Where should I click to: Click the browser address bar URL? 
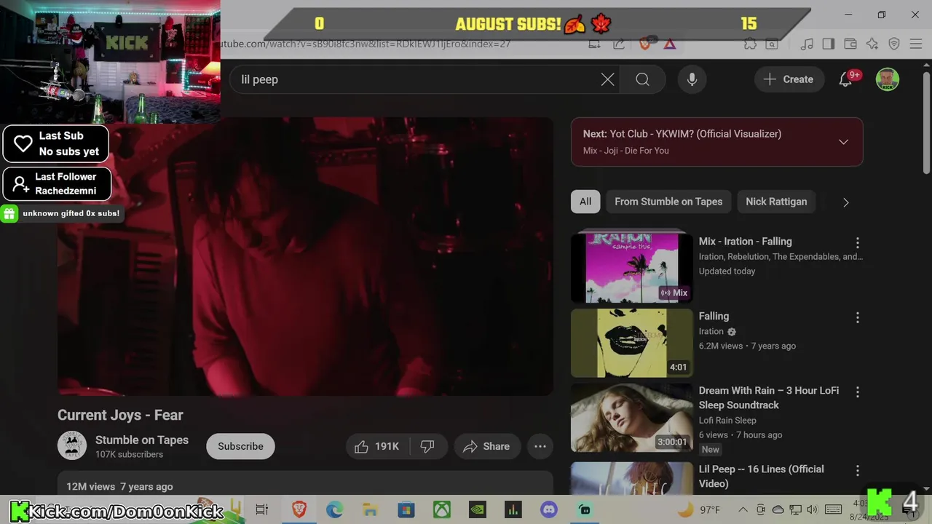coord(364,44)
